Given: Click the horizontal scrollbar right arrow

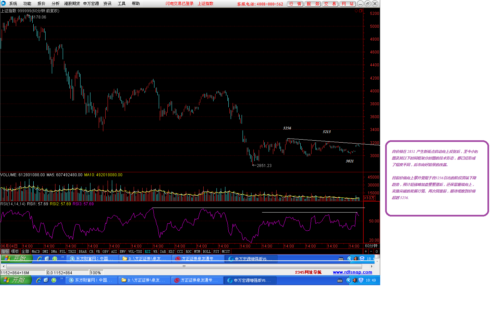Looking at the screenshot, I should coord(372,266).
